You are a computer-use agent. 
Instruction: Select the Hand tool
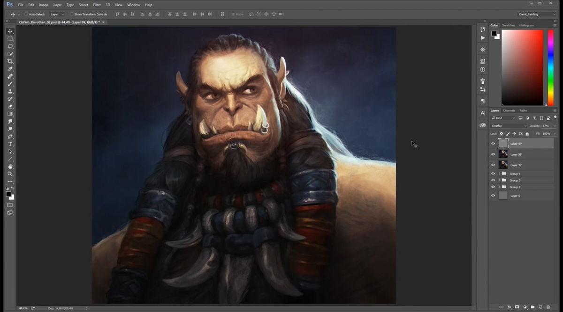point(10,167)
